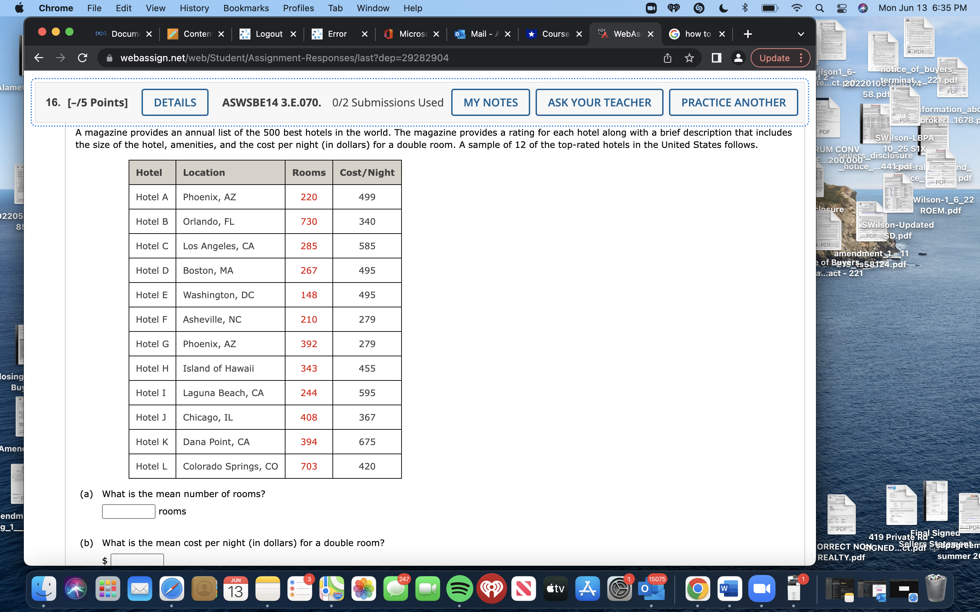Viewport: 980px width, 612px height.
Task: Open Launchpad from the Dock
Action: (x=107, y=589)
